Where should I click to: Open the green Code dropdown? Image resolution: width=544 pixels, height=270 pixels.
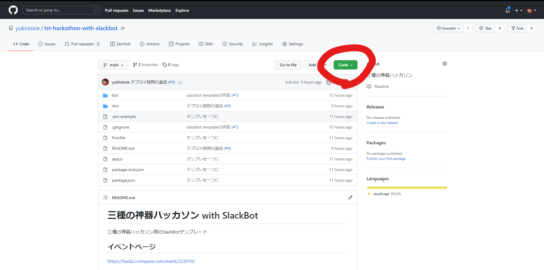345,65
